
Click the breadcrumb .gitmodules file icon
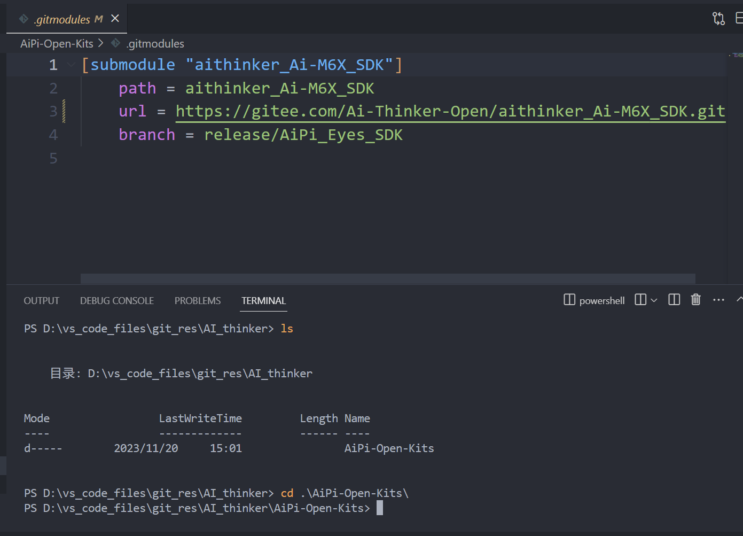pos(116,43)
